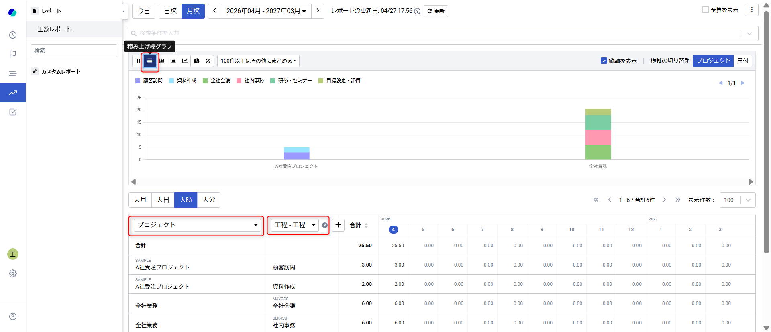771x332 pixels.
Task: Open settings gear in left sidebar
Action: point(13,273)
